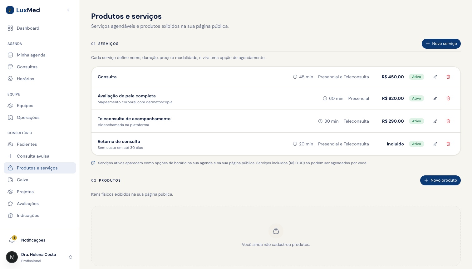Click the Novo serviço button

pos(441,44)
